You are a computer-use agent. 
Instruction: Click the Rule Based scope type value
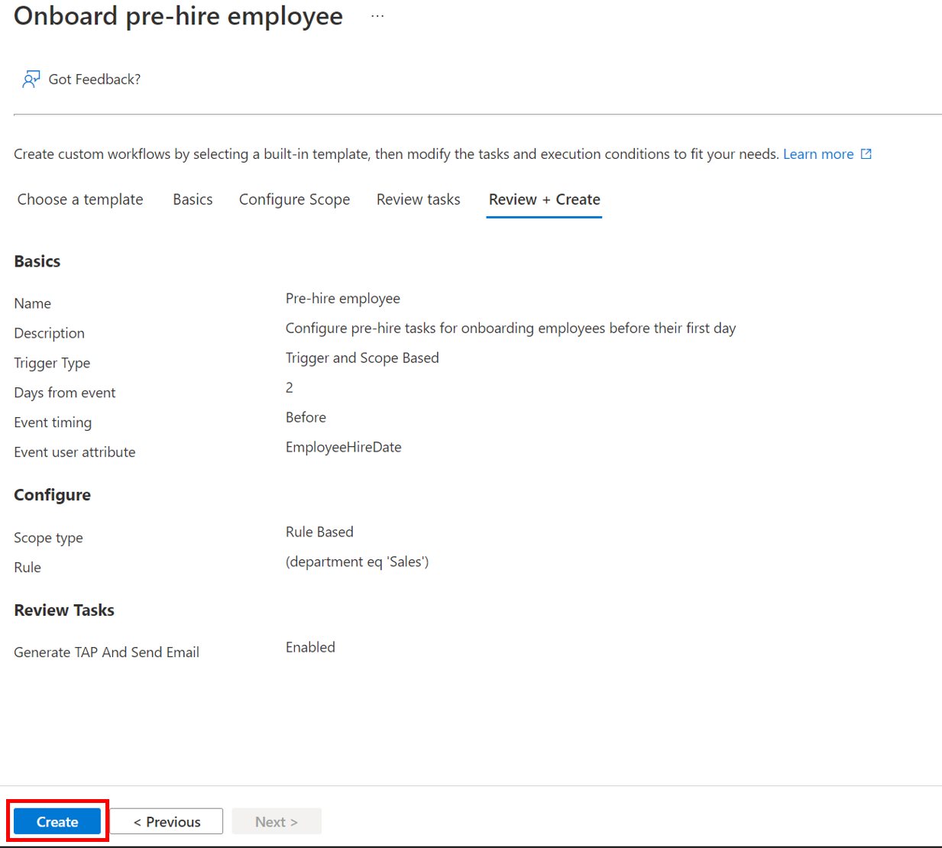[x=319, y=532]
